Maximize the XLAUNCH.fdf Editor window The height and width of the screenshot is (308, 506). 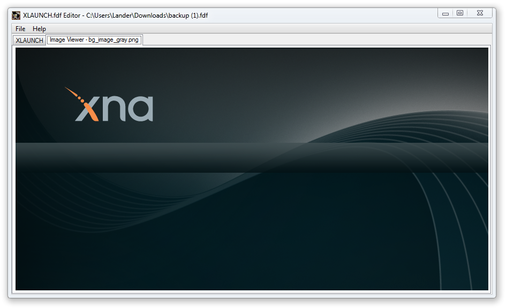(x=460, y=13)
